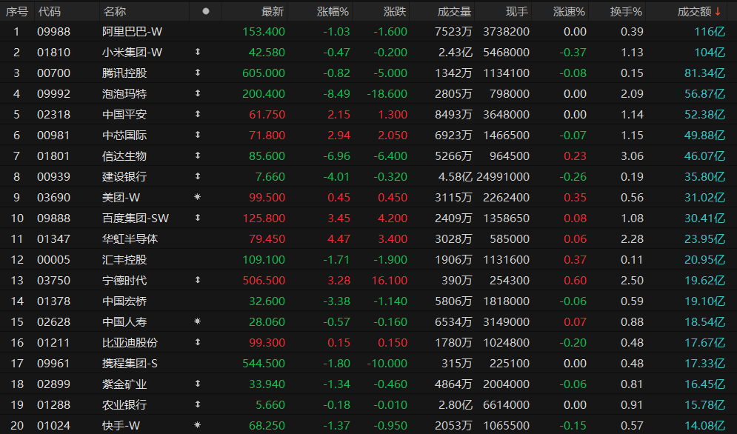Click the marker icon in the 紫金矿业 row

click(198, 384)
